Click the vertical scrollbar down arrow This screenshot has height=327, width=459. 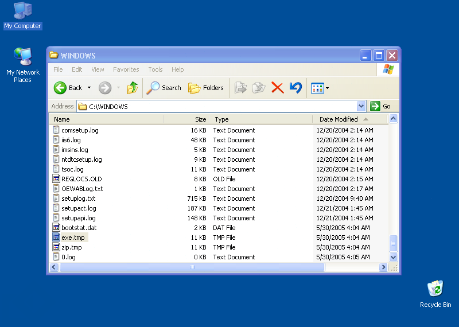(393, 258)
